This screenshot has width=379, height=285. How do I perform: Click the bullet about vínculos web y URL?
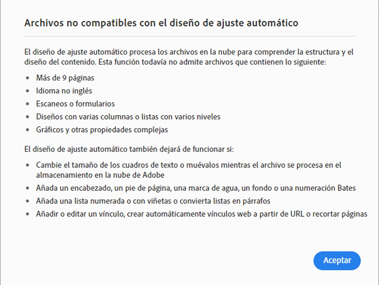[x=201, y=214]
